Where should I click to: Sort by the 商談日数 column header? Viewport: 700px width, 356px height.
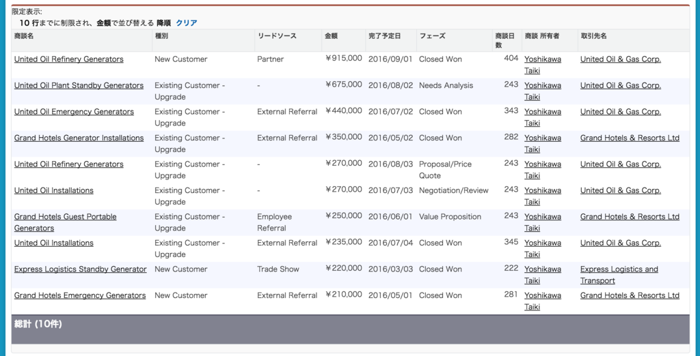(505, 40)
